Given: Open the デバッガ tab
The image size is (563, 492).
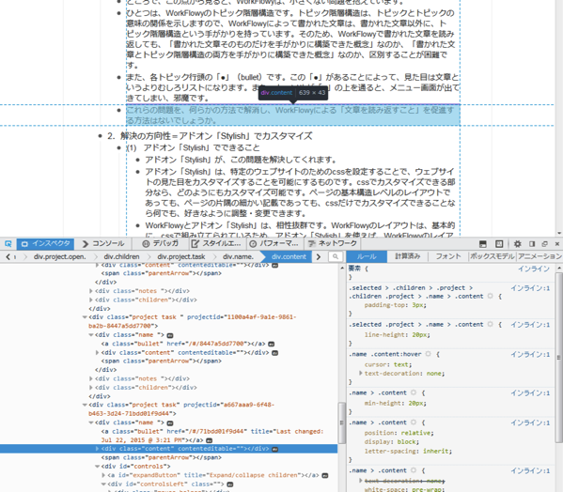Looking at the screenshot, I should 161,244.
